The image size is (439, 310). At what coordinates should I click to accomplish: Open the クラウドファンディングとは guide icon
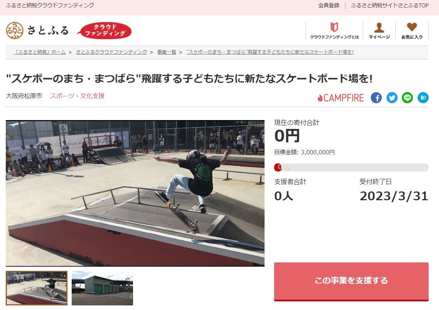point(334,28)
